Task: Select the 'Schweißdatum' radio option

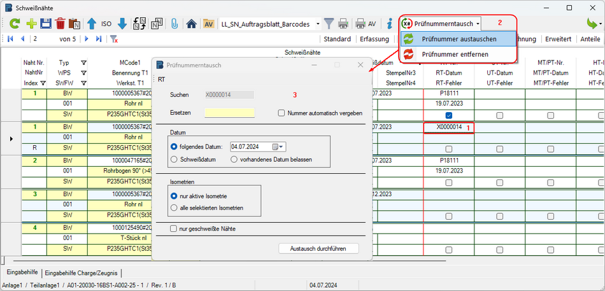Action: coord(174,159)
